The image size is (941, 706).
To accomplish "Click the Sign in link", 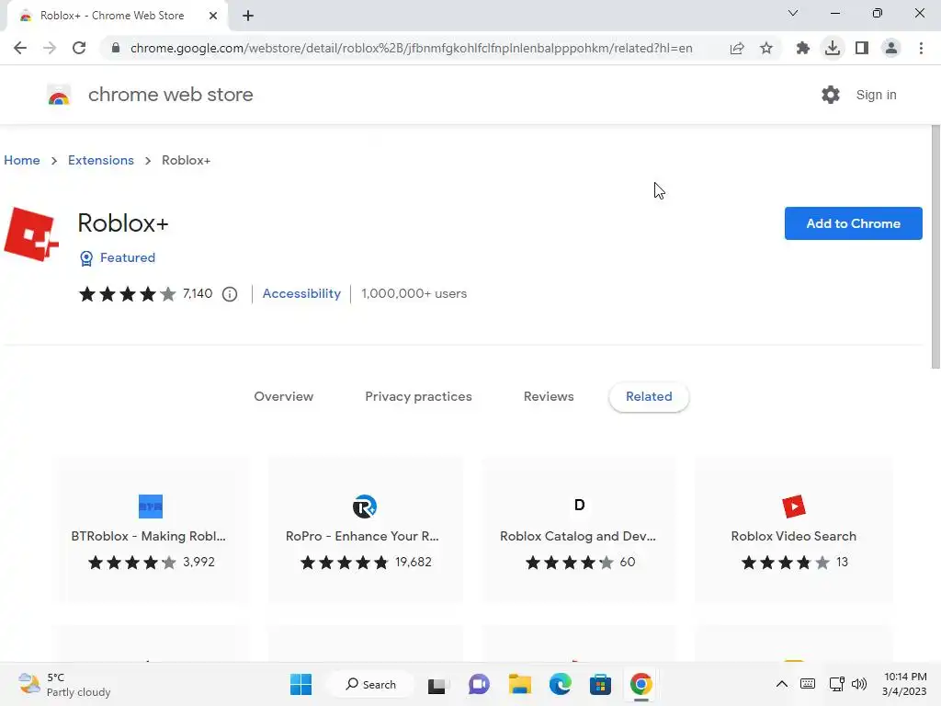I will 876,95.
